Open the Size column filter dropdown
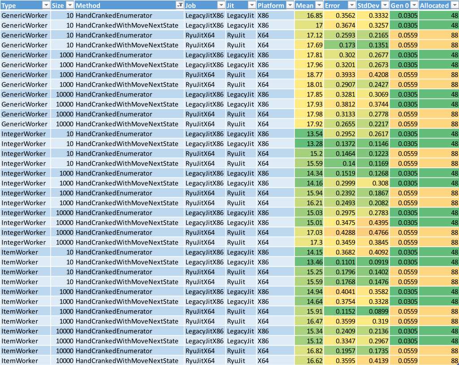Screen dimensions: 459x365 (x=69, y=5)
